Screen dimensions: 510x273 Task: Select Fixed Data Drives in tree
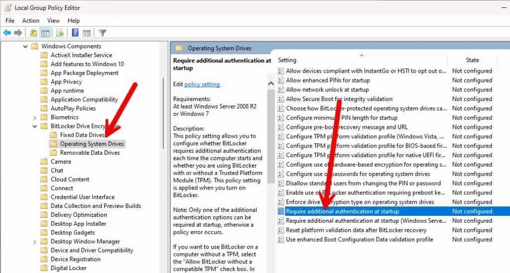82,135
